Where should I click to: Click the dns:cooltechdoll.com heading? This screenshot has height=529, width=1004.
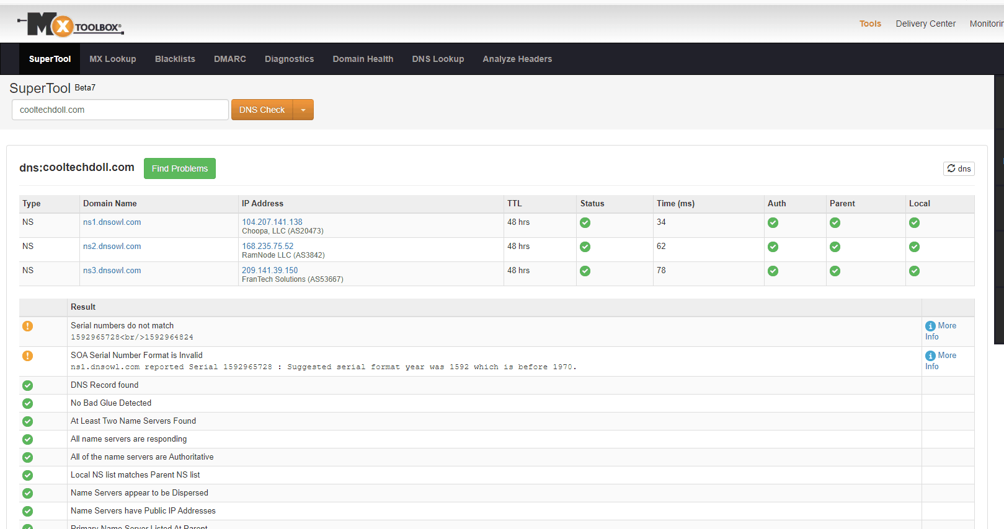(x=77, y=167)
